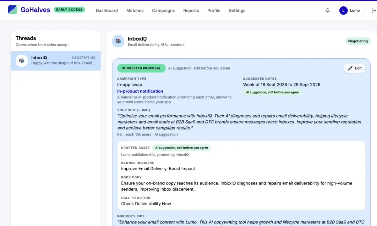Go to the Matches page

135,10
